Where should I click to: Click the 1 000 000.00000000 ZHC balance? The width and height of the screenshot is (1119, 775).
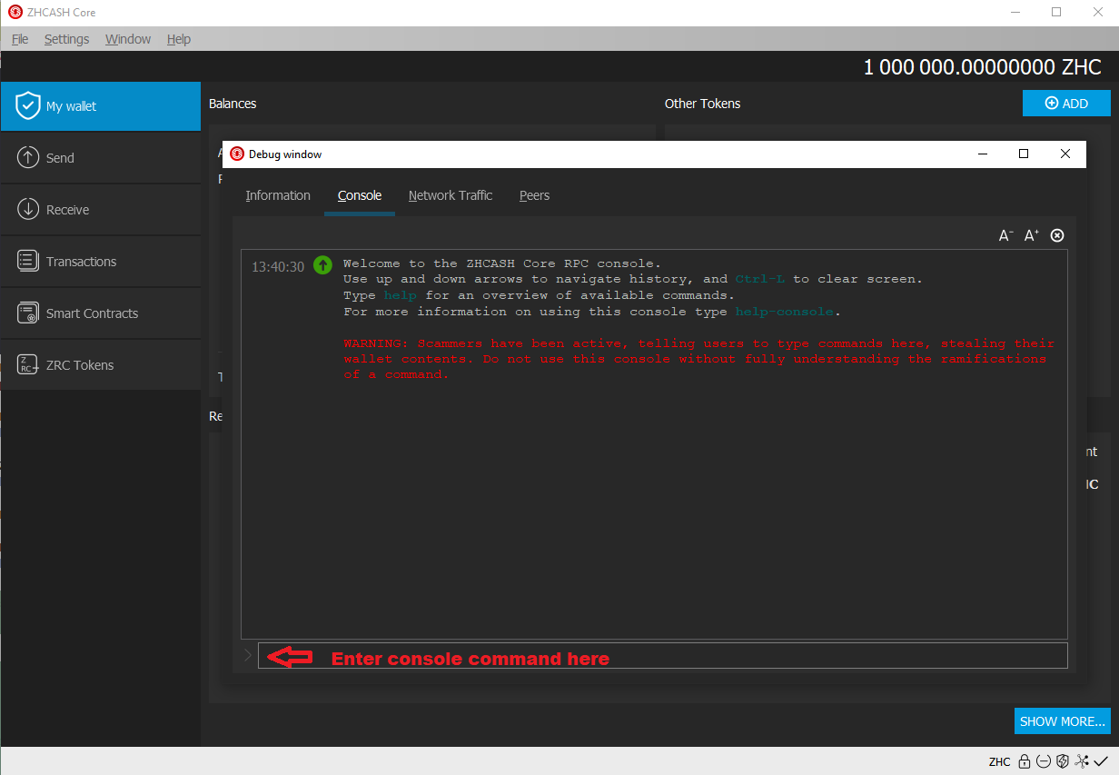click(982, 67)
